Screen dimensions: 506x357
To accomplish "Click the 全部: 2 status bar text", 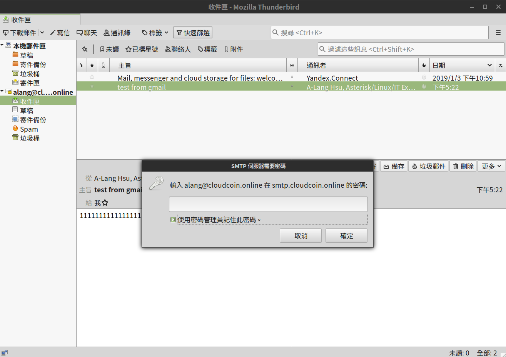I will click(x=487, y=353).
